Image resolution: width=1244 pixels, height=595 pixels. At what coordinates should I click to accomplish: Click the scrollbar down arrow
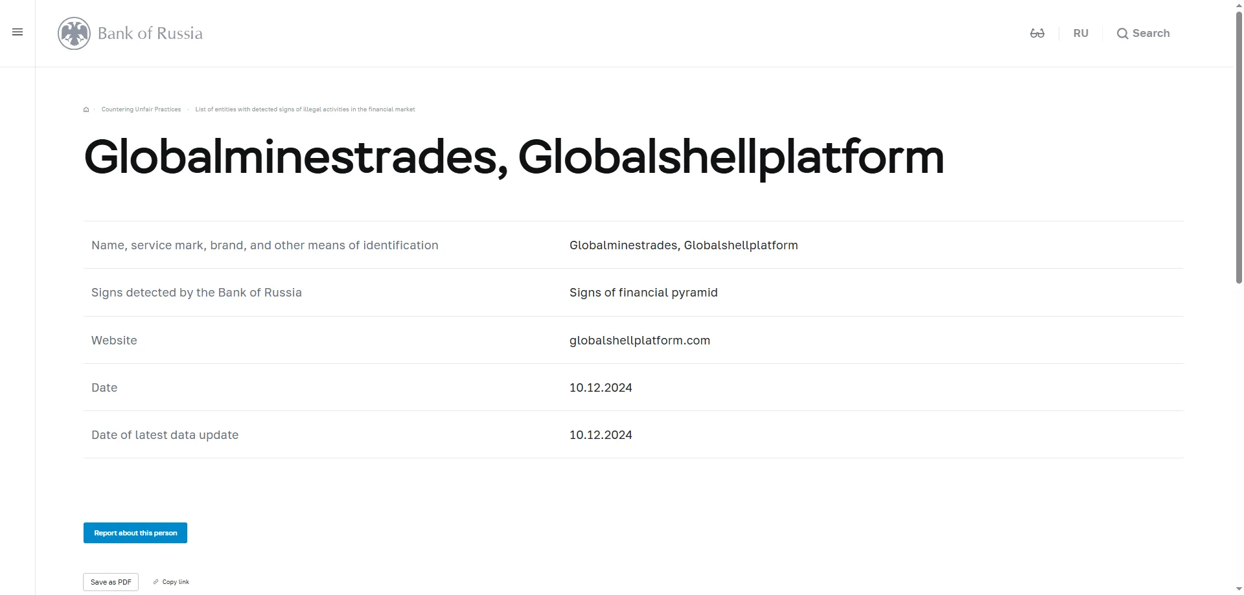[x=1239, y=590]
